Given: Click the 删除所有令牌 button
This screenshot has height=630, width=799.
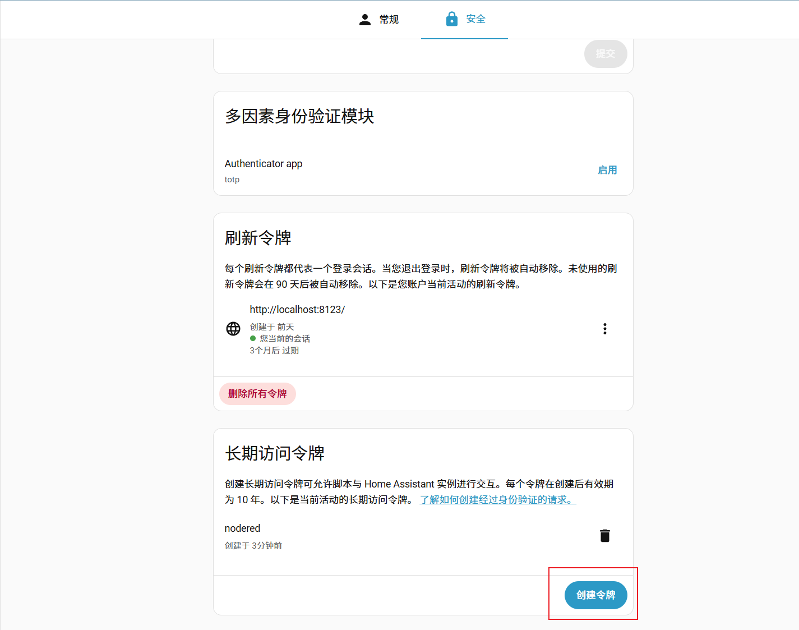Looking at the screenshot, I should click(x=257, y=394).
